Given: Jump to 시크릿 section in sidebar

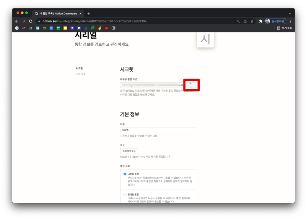Looking at the screenshot, I should coord(79,68).
